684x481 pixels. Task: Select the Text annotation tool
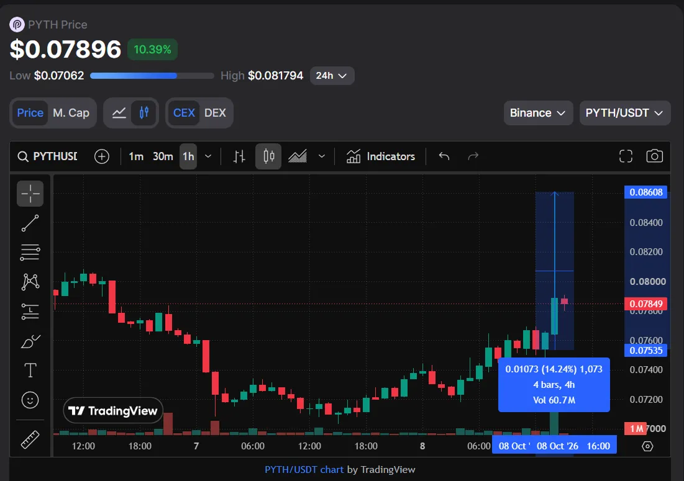point(30,371)
